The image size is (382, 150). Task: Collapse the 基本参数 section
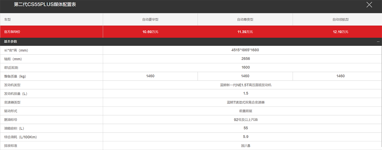coord(378,42)
